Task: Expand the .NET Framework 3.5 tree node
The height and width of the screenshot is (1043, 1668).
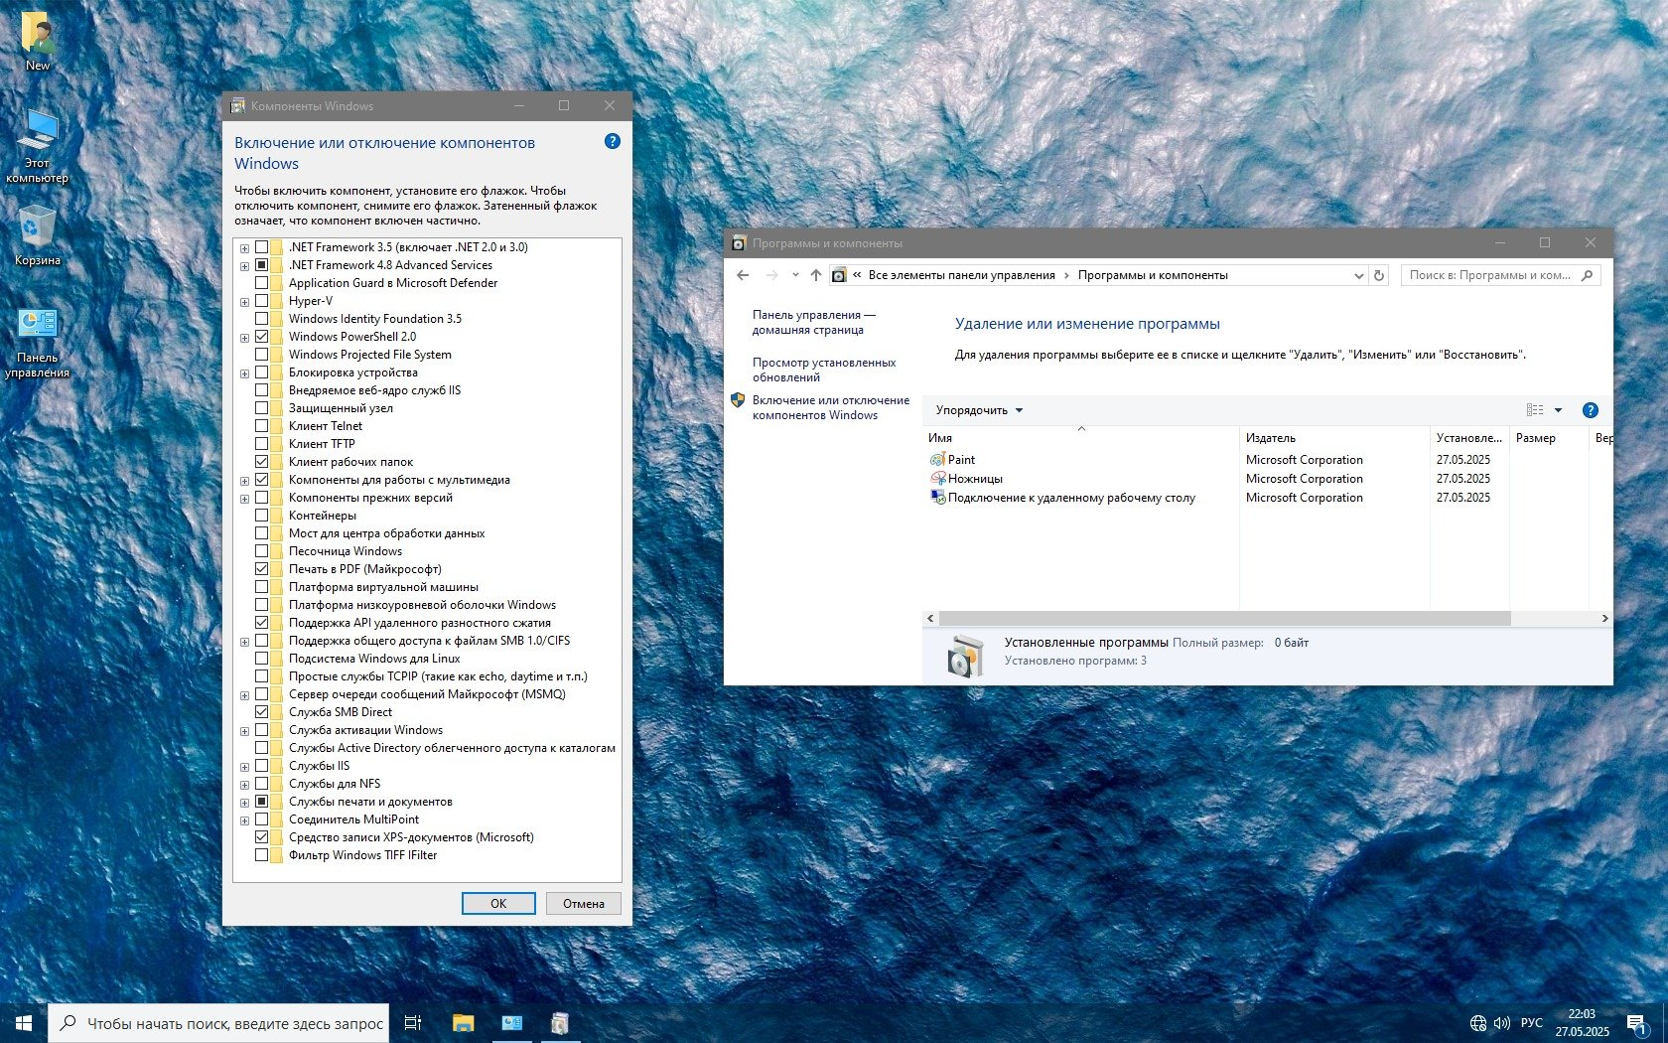Action: pos(244,248)
